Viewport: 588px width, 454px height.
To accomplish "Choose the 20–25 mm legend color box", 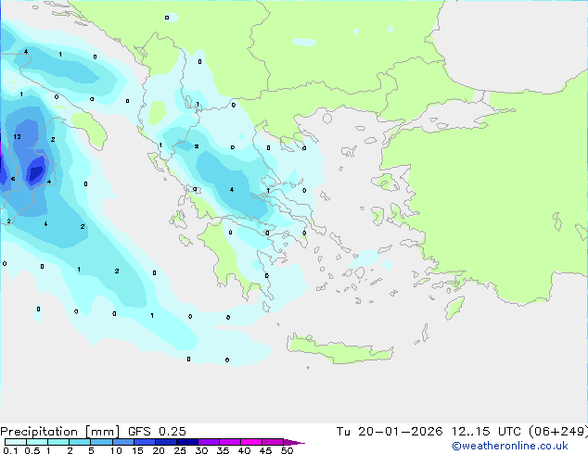I will (x=165, y=442).
